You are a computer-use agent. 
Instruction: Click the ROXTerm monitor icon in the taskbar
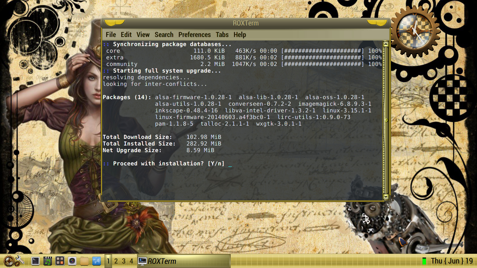point(142,261)
